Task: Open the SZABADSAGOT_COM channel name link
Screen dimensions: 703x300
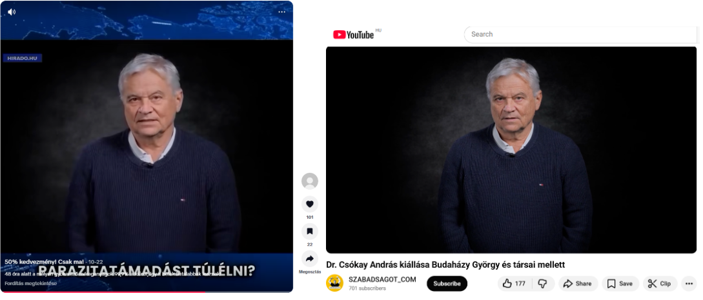Action: click(x=382, y=279)
